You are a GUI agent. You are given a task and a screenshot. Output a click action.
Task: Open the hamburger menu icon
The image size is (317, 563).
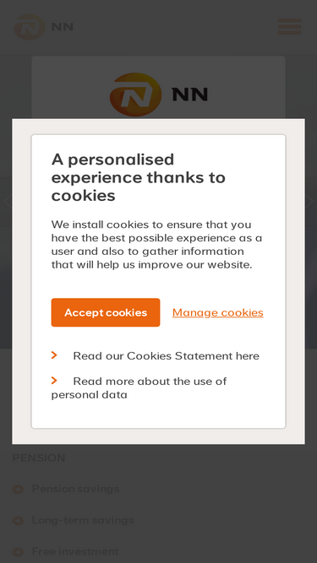pyautogui.click(x=290, y=26)
